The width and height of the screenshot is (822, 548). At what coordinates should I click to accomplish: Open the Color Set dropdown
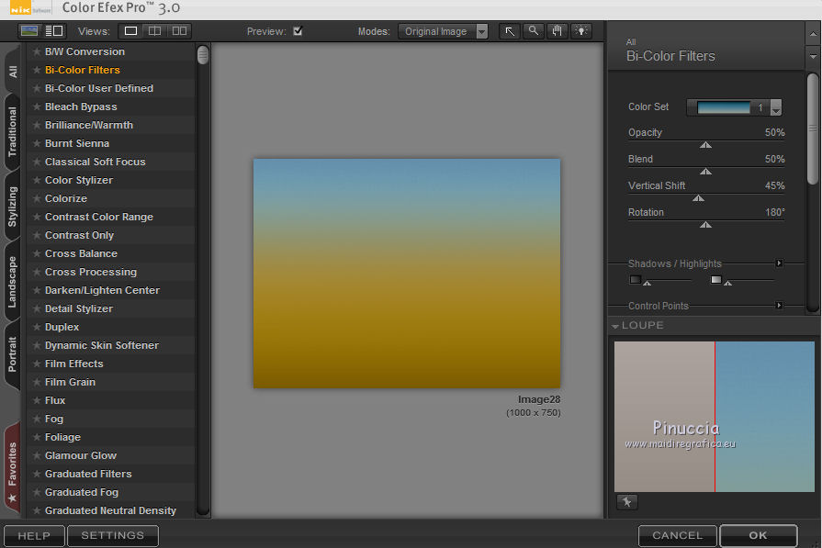(x=776, y=108)
